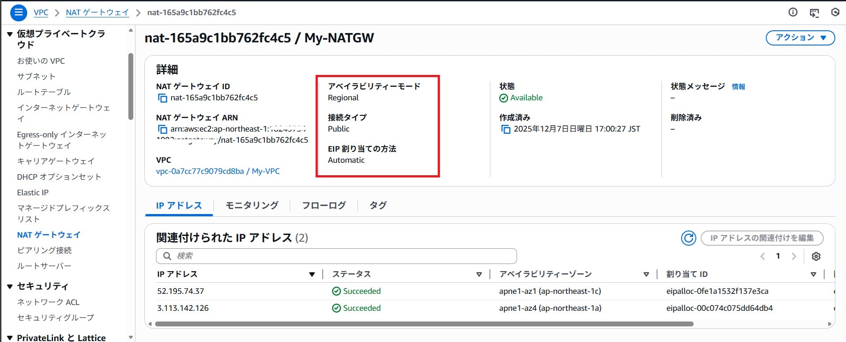Image resolution: width=846 pixels, height=342 pixels.
Task: Open サブネット in sidebar
Action: 36,77
